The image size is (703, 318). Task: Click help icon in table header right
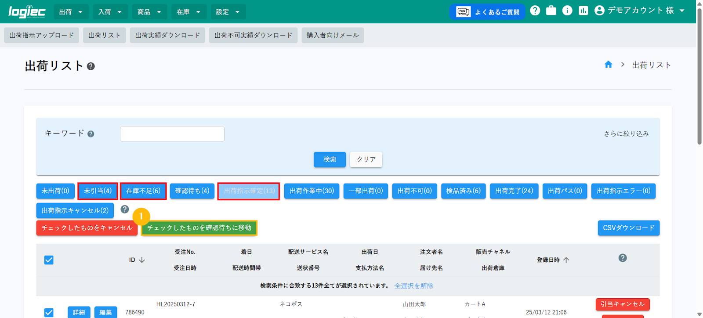click(x=622, y=258)
